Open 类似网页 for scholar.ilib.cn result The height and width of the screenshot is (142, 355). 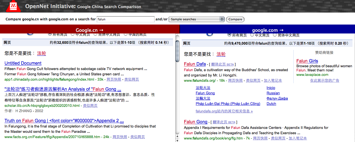click(x=90, y=106)
